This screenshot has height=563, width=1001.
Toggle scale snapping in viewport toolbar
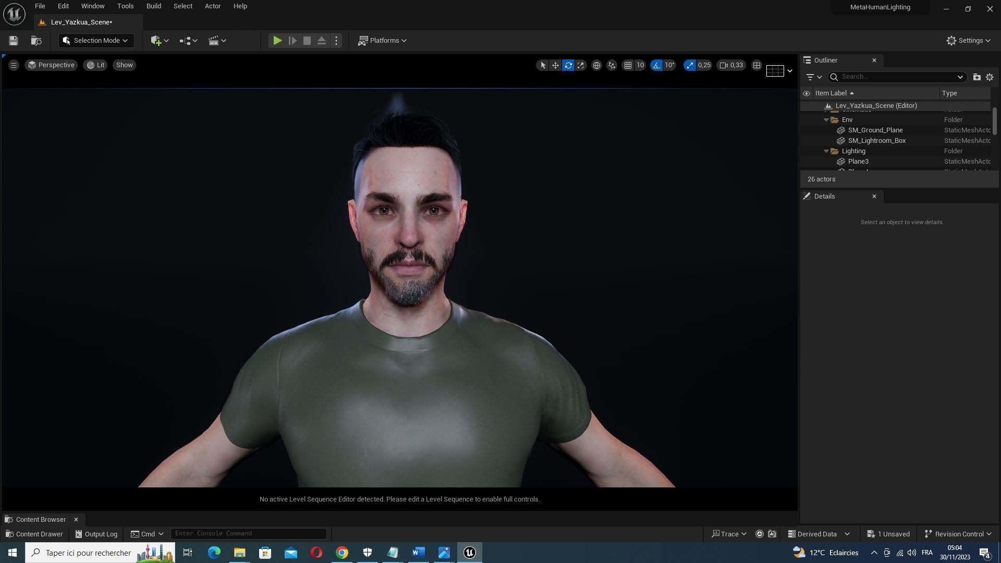(x=690, y=65)
